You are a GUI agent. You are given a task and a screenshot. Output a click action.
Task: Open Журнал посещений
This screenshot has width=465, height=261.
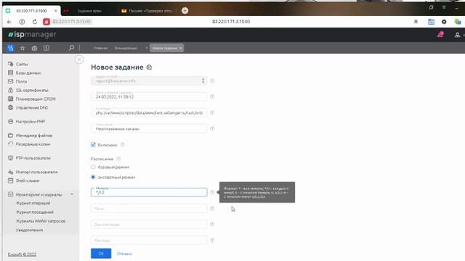click(34, 212)
